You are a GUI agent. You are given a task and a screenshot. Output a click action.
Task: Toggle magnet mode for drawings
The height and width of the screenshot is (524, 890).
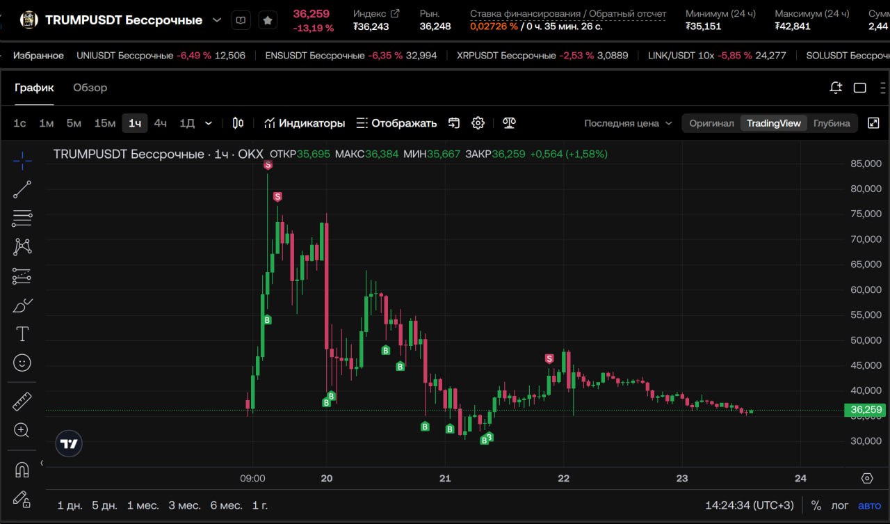pos(22,470)
